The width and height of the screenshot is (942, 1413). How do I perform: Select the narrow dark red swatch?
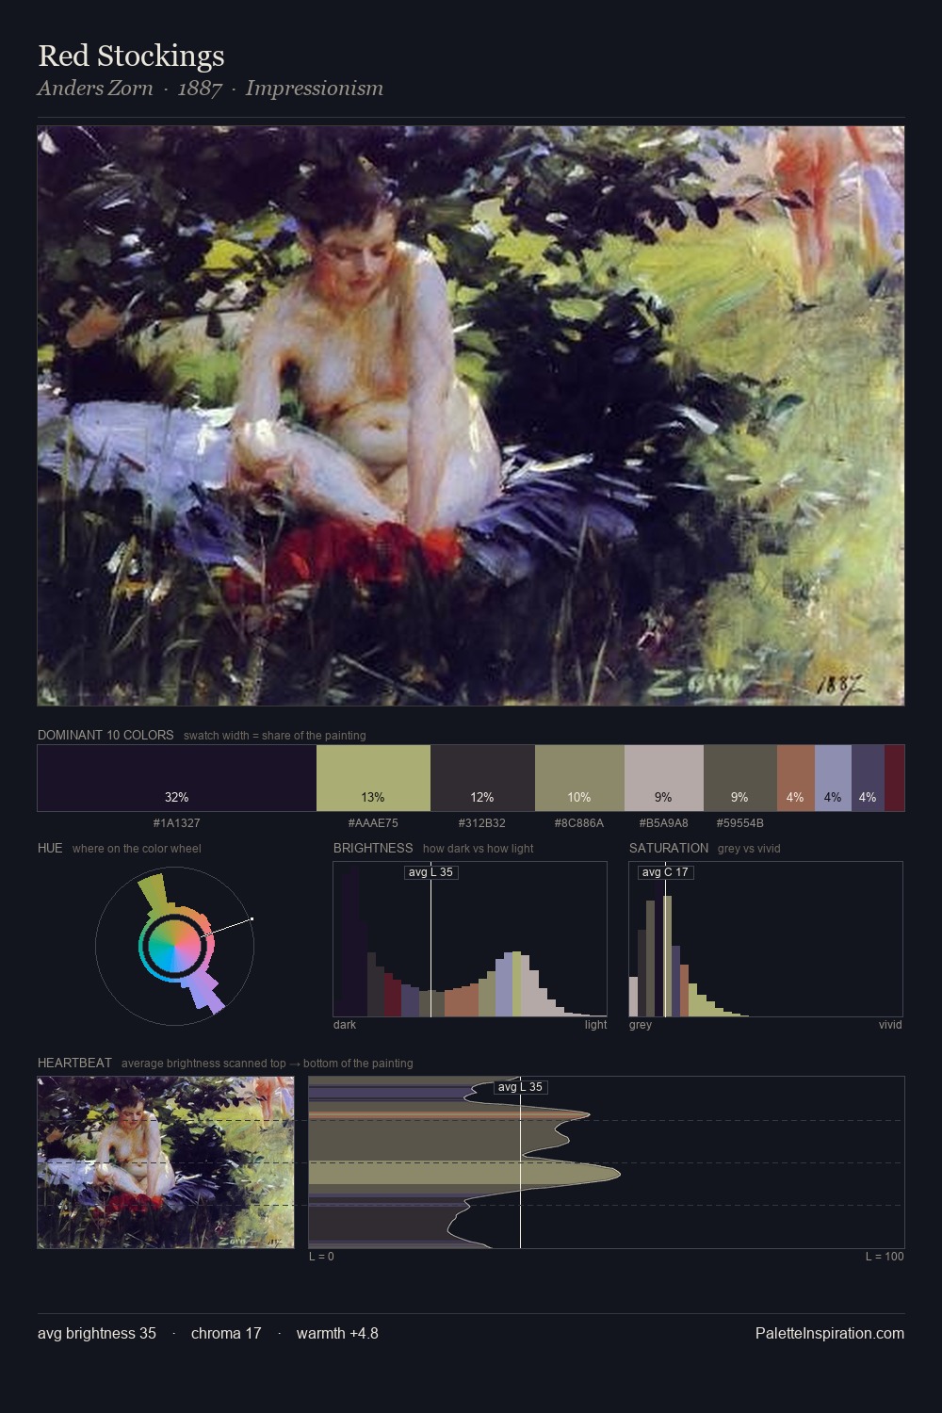[894, 778]
